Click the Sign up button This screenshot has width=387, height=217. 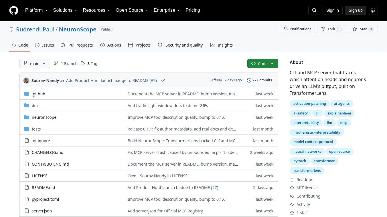(356, 10)
